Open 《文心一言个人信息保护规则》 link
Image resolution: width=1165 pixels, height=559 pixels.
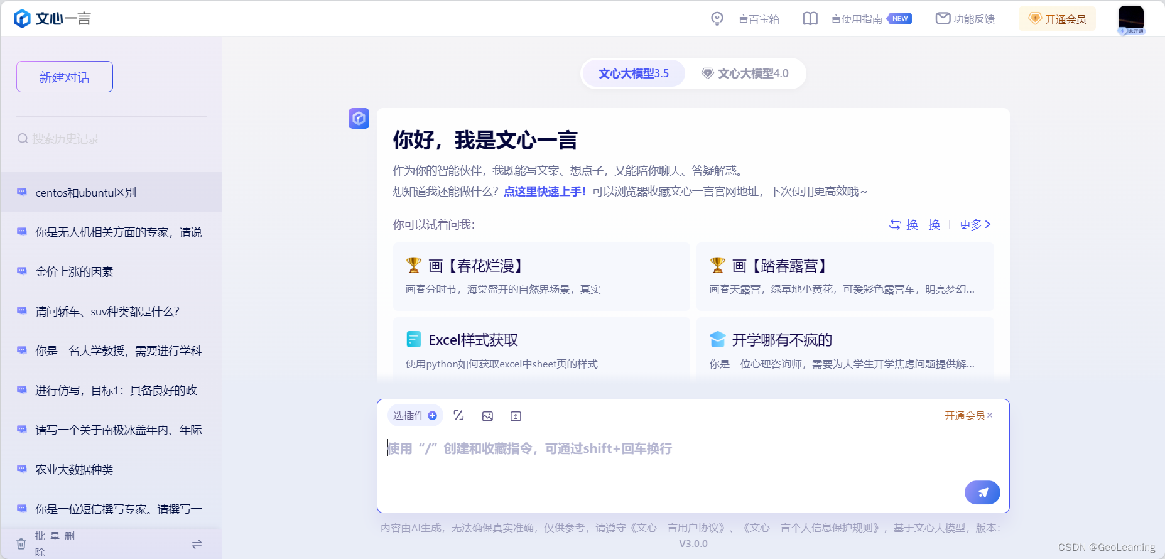pos(813,528)
